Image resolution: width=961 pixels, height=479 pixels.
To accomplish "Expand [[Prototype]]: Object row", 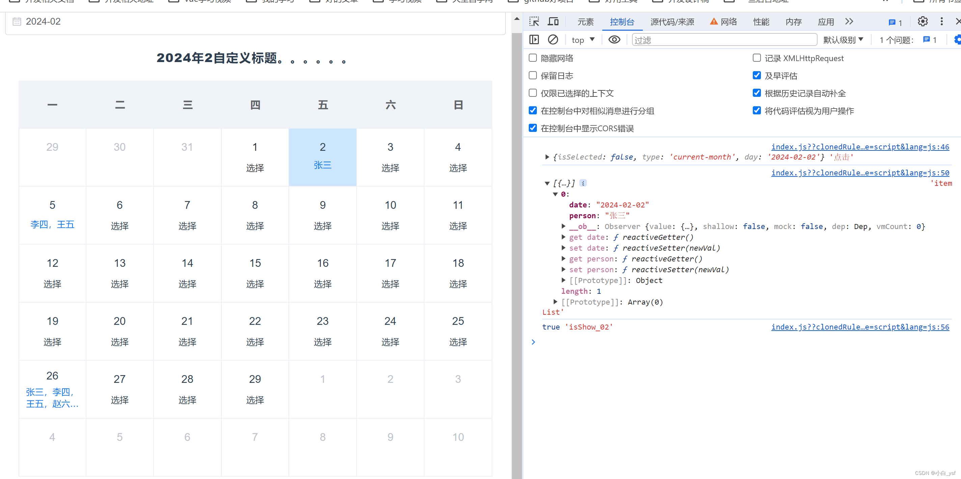I will pos(563,280).
